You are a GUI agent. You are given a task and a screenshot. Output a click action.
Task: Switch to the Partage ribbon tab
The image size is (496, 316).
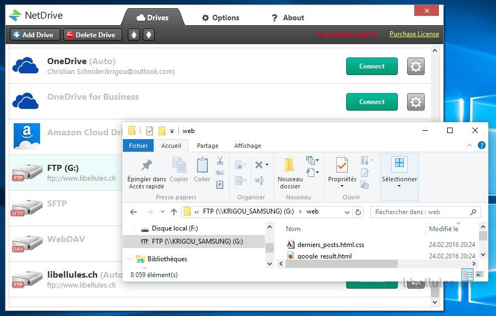click(x=207, y=146)
